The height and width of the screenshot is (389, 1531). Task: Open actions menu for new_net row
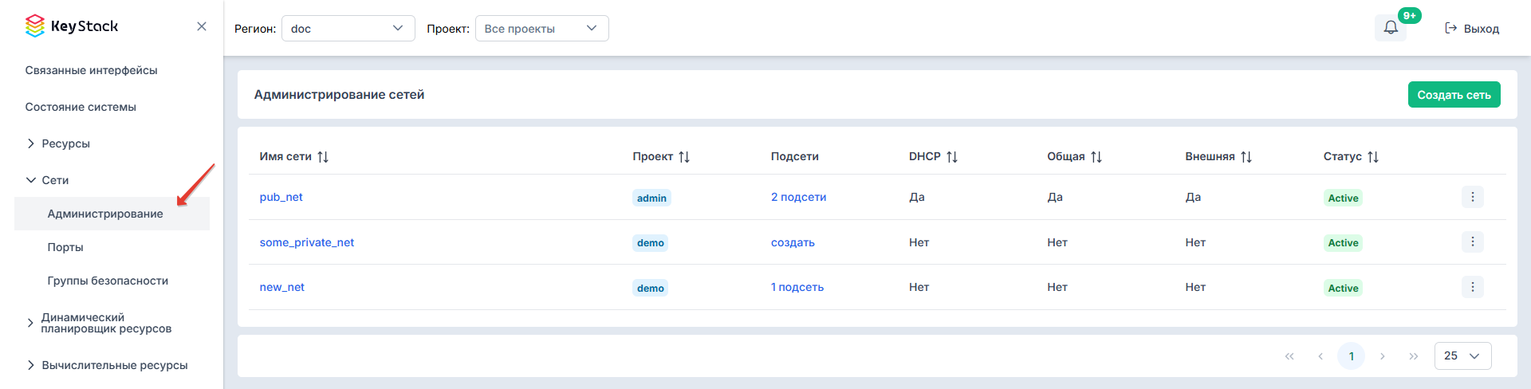(1473, 287)
